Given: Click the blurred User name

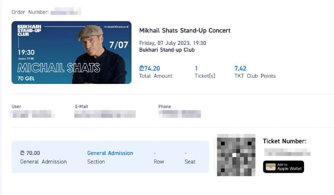Looking at the screenshot, I should tap(32, 114).
